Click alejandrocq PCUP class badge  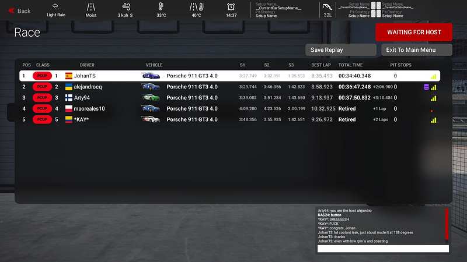pos(42,87)
